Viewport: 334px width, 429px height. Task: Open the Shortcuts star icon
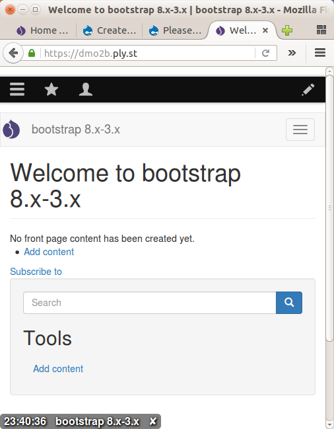pos(51,89)
